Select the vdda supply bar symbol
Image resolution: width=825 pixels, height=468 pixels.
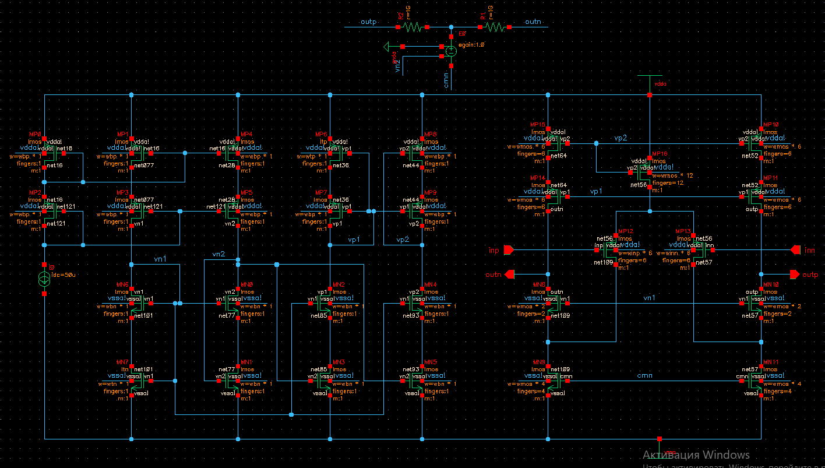[x=650, y=76]
